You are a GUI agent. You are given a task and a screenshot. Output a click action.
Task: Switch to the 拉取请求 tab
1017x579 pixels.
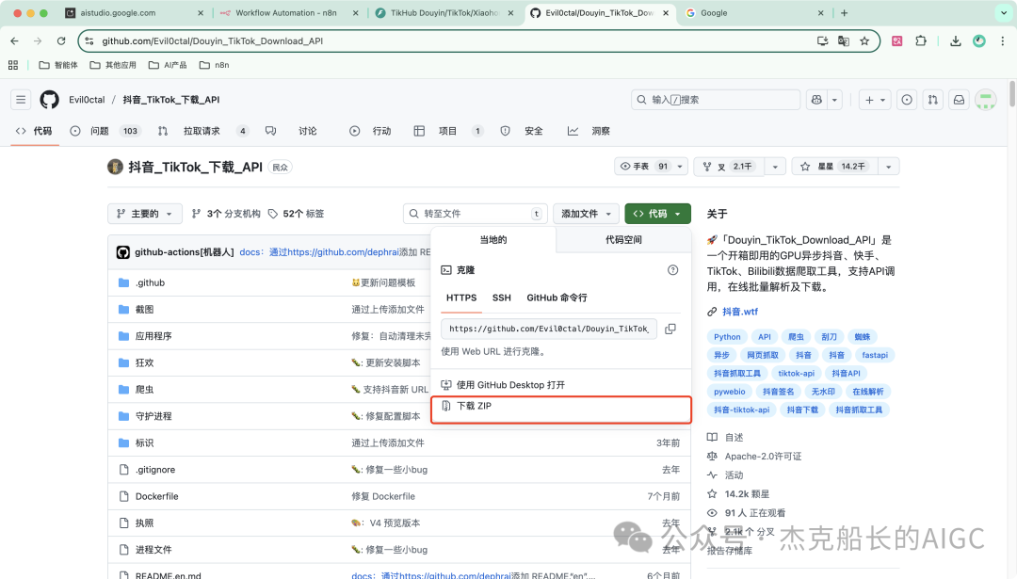[203, 131]
